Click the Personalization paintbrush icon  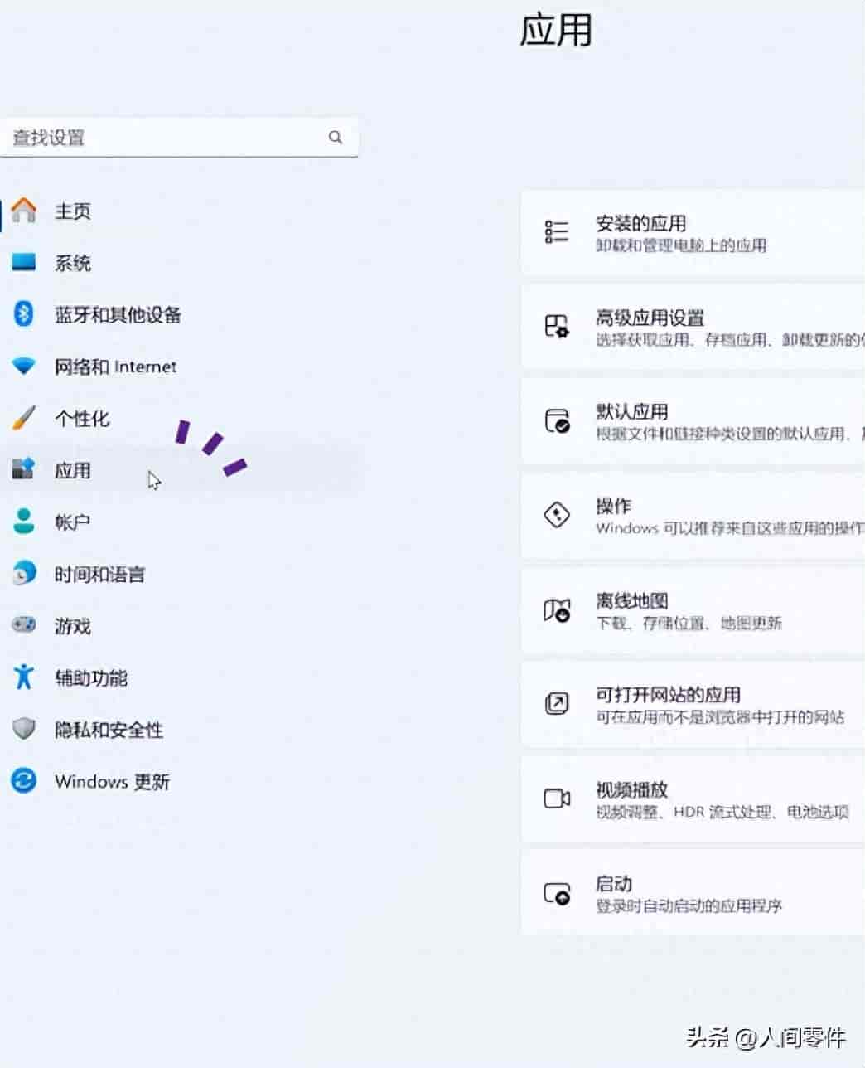coord(24,418)
